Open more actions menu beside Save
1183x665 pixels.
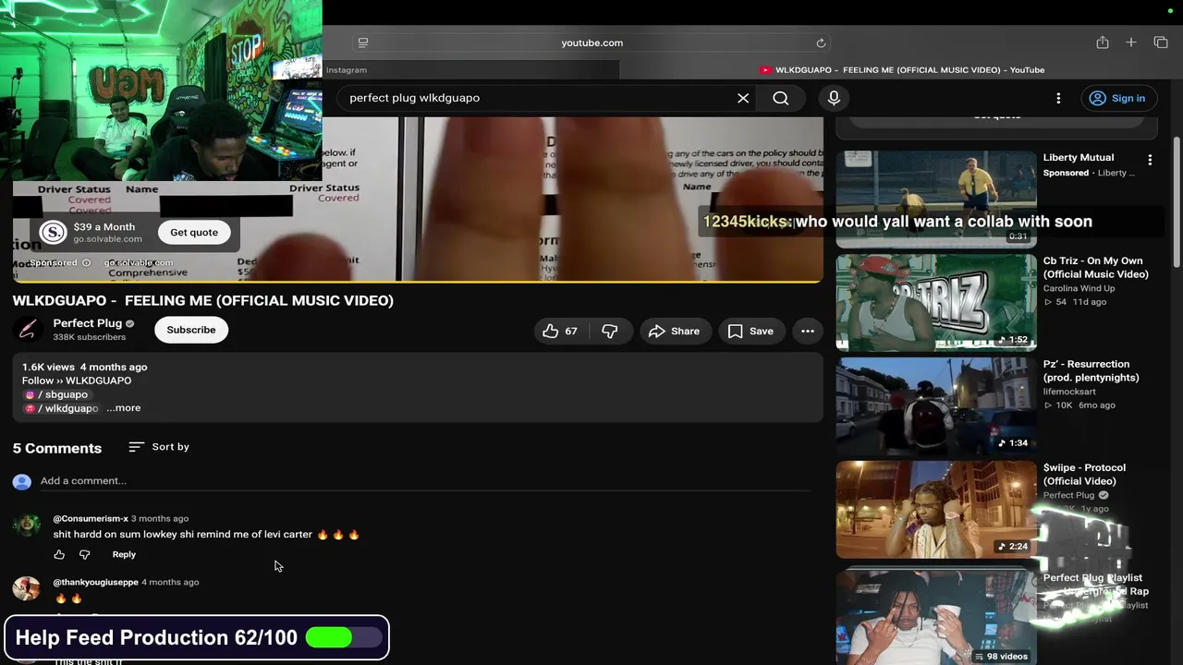pos(808,331)
